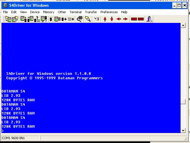Click the blue terminal command prompt area

click(x=88, y=131)
